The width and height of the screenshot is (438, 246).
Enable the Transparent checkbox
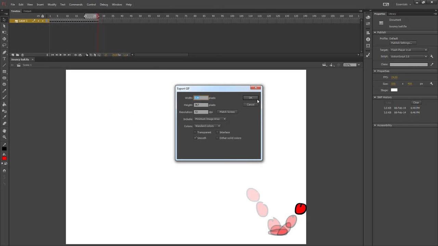click(195, 132)
